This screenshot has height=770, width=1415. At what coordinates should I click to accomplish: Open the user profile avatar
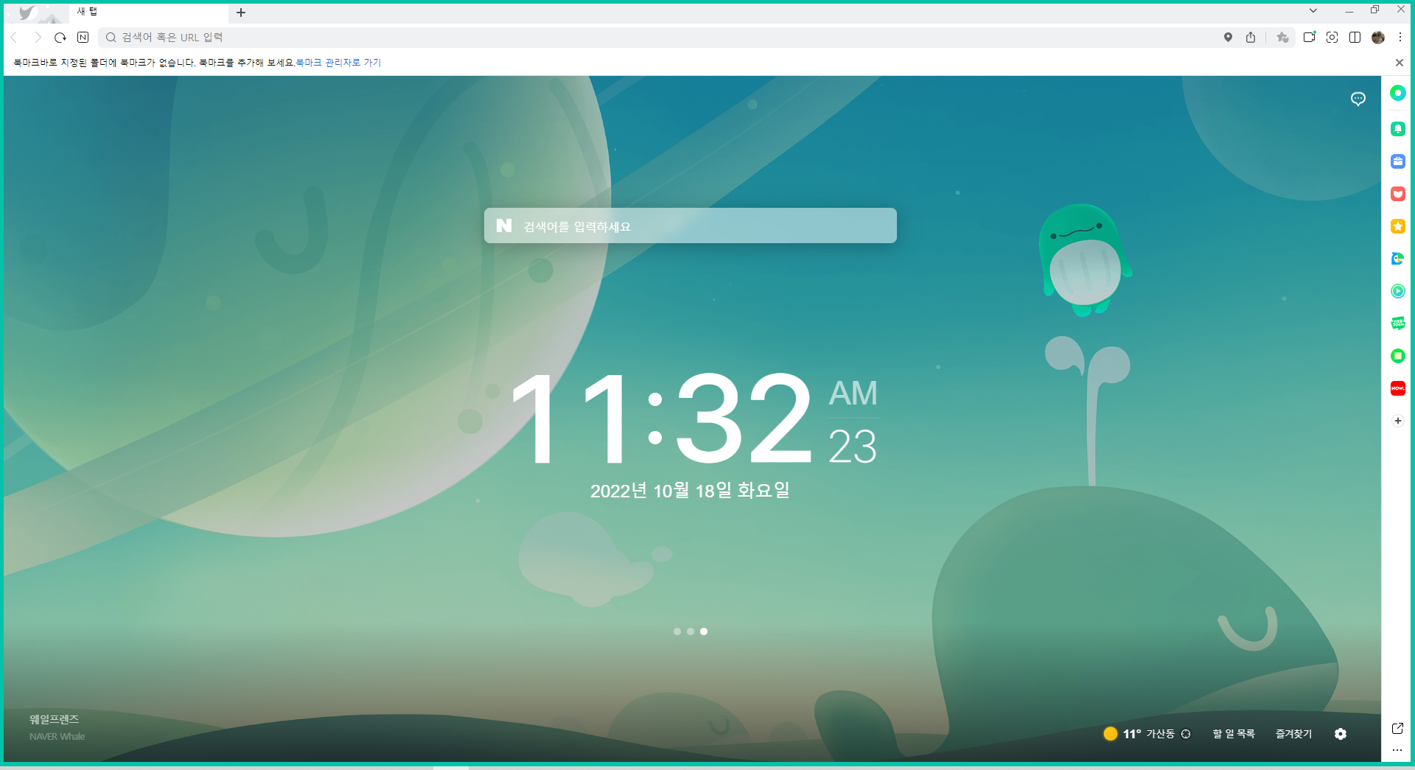(x=1378, y=38)
